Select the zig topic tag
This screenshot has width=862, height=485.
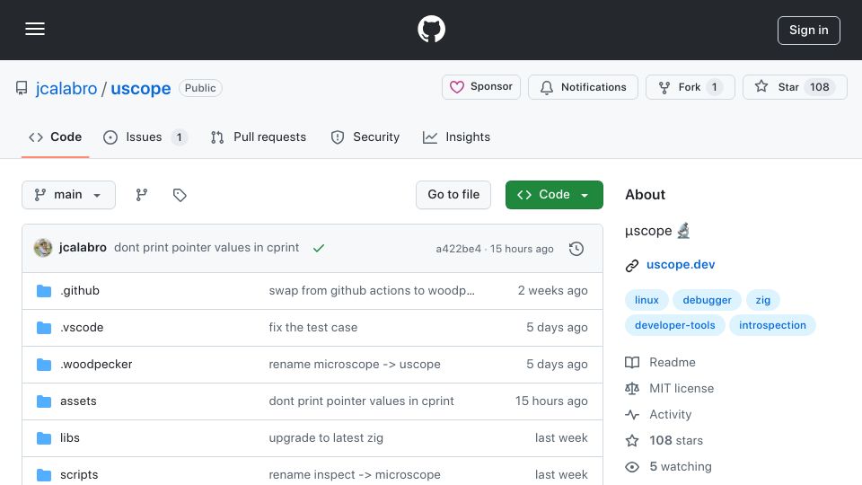coord(763,300)
